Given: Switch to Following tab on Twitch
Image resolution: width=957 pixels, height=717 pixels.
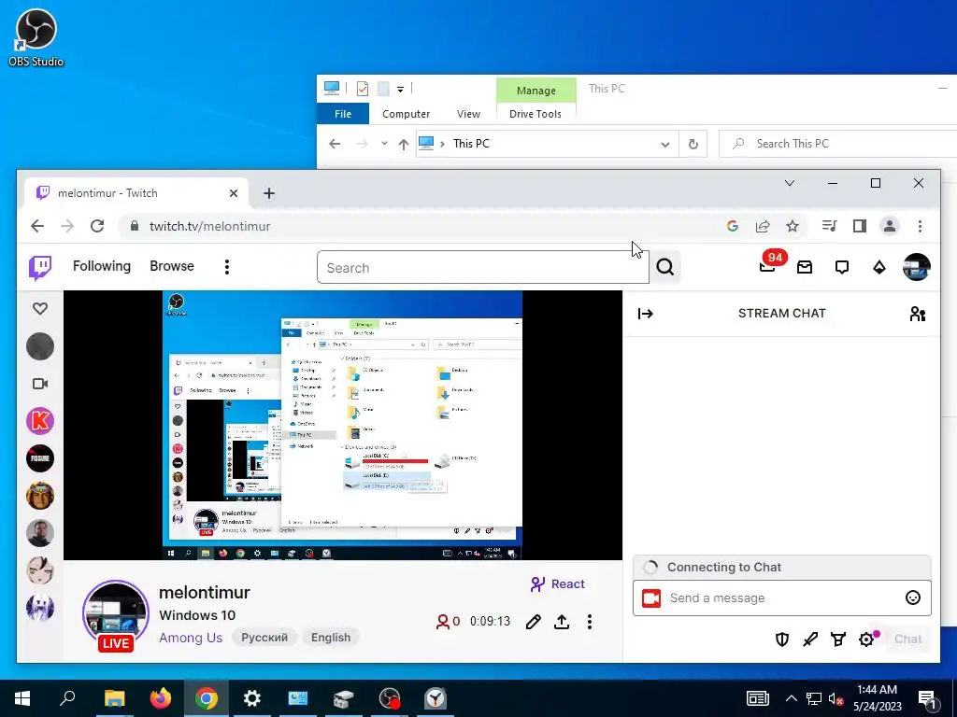Looking at the screenshot, I should pyautogui.click(x=101, y=266).
